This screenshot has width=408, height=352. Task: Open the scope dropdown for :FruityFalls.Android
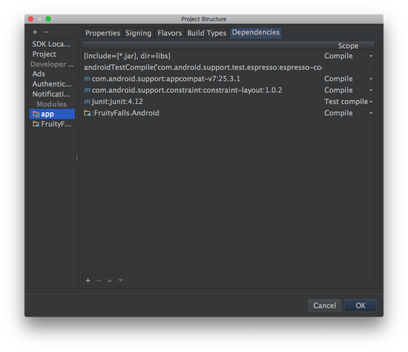click(x=370, y=113)
